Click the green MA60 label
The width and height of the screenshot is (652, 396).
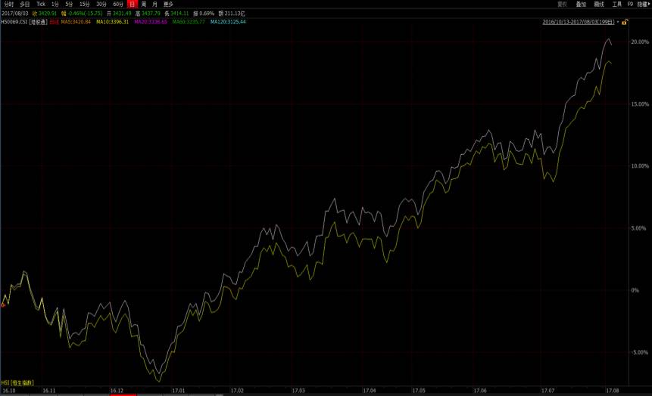coord(189,22)
